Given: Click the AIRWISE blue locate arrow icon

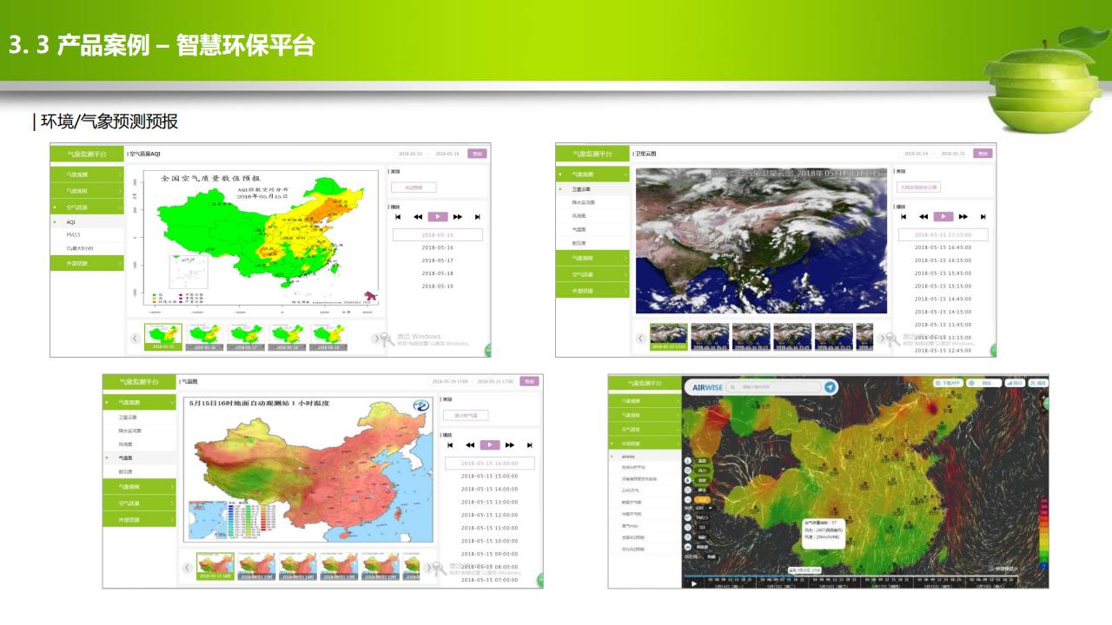Looking at the screenshot, I should tap(831, 387).
